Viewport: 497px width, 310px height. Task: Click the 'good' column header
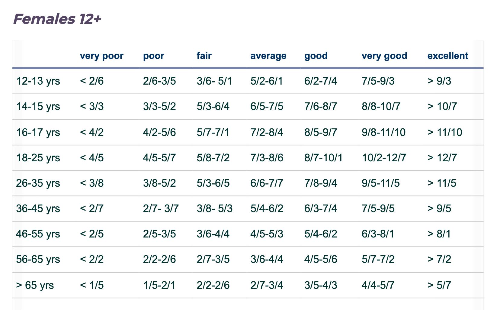[x=316, y=56]
